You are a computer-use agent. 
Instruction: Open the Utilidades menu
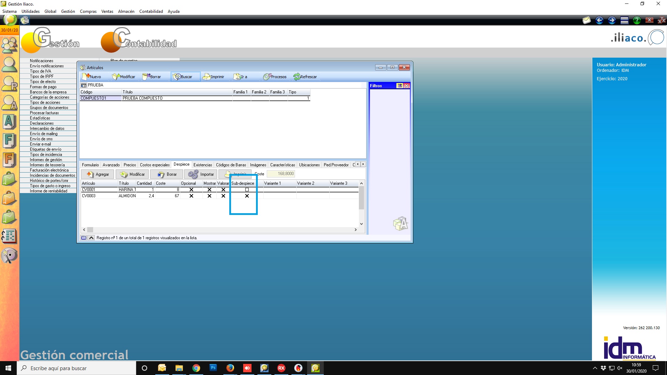tap(31, 11)
